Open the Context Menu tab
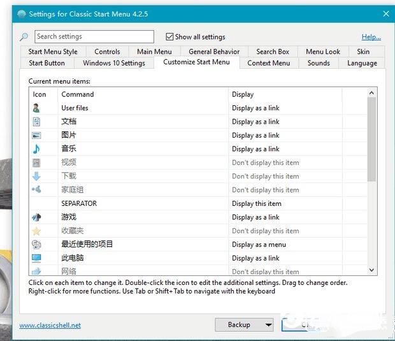Viewport: 395px width, 341px height. [268, 63]
